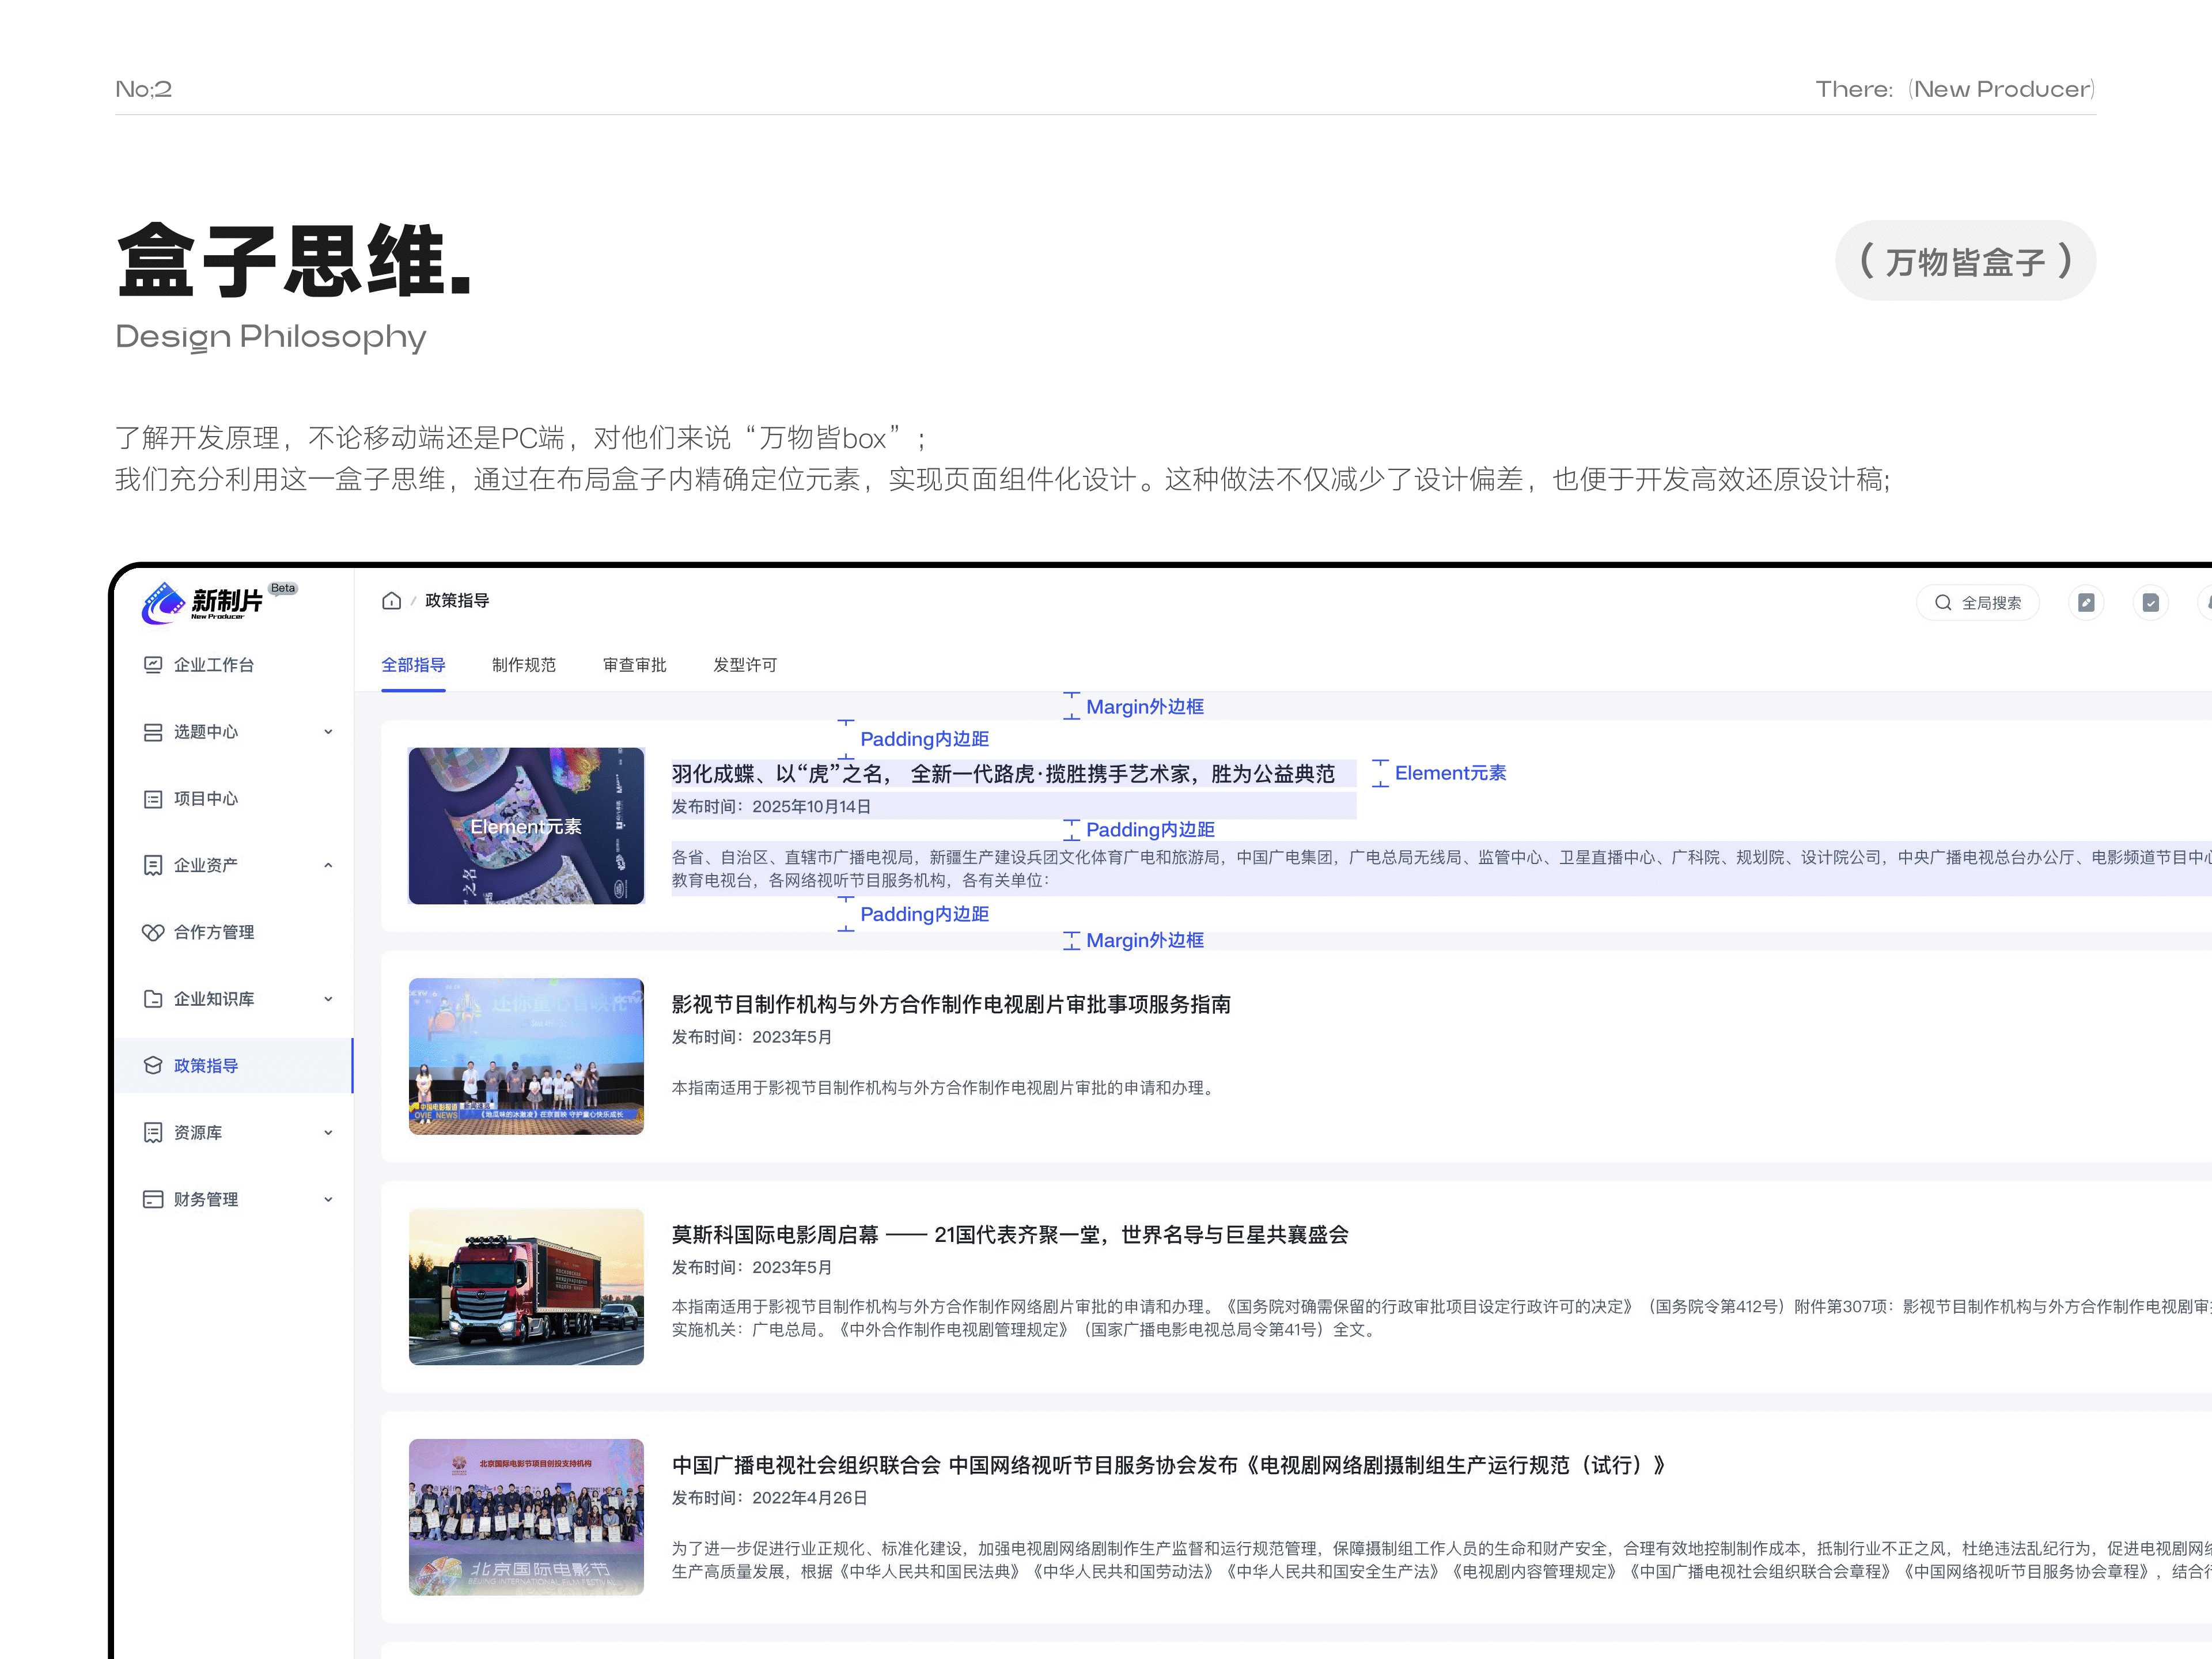Screen dimensions: 2212x1659
Task: Open thumbnail of 影视节目制作机构 article
Action: tap(526, 1056)
